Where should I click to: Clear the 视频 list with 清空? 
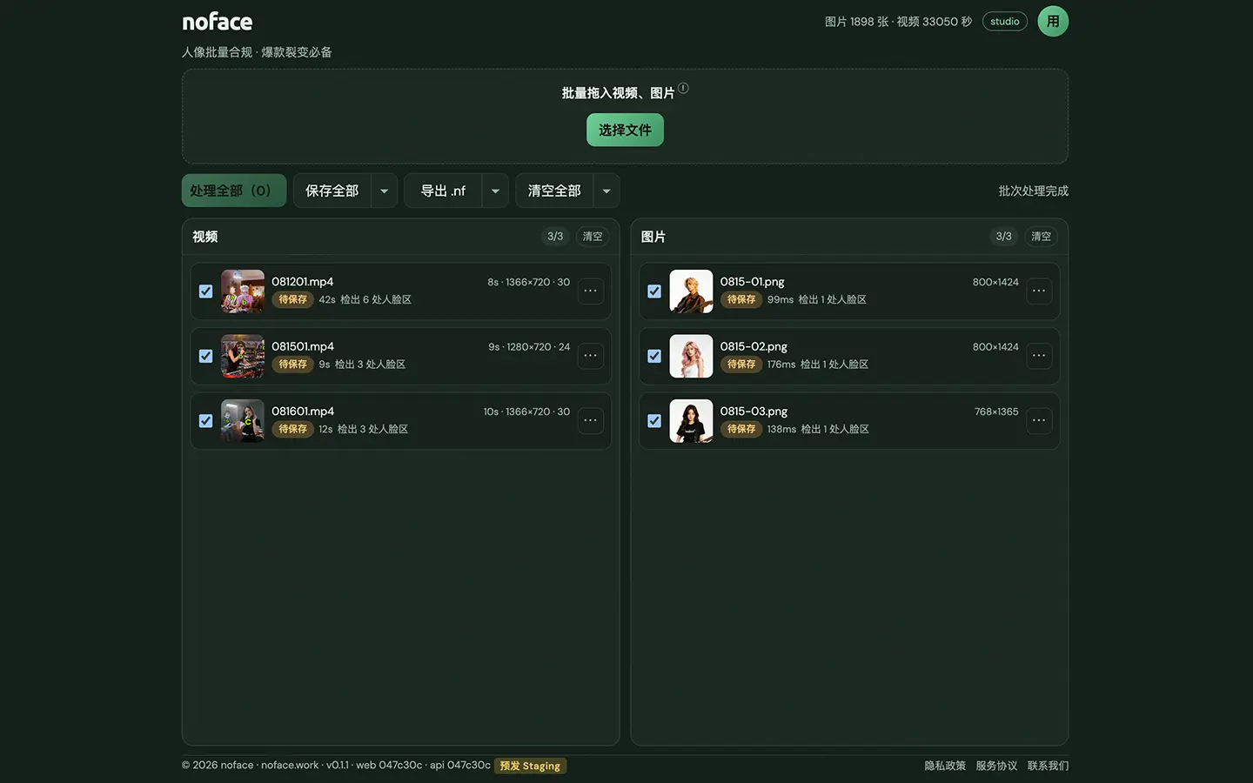[x=593, y=237]
